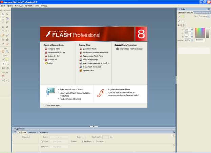Choose the Gradient Transform tool
Image resolution: width=211 pixels, height=153 pixels.
click(x=7, y=18)
